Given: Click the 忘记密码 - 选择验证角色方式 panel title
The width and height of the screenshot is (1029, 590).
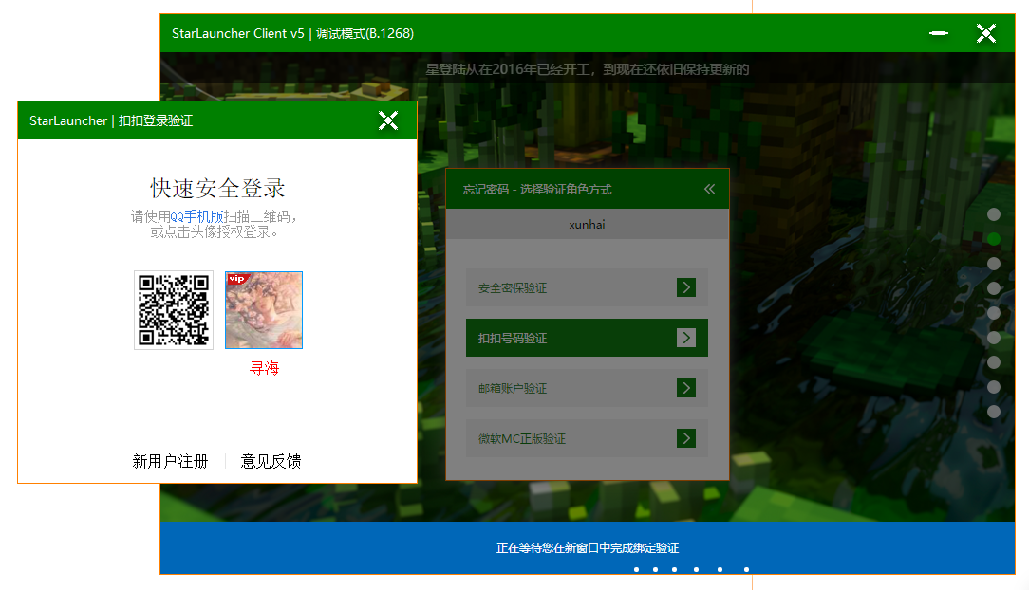Looking at the screenshot, I should click(537, 190).
